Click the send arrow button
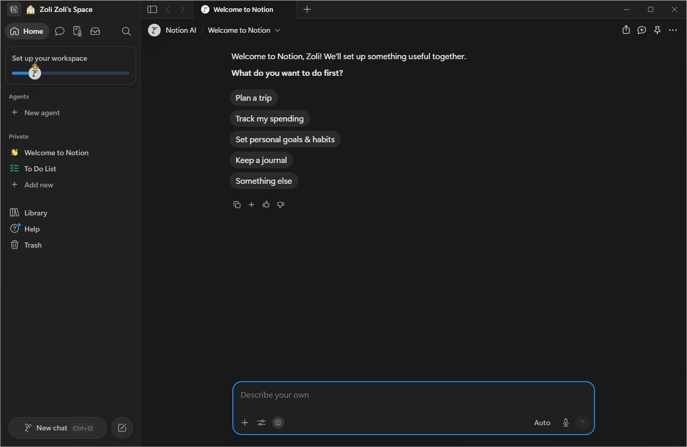The height and width of the screenshot is (447, 687). pyautogui.click(x=583, y=423)
